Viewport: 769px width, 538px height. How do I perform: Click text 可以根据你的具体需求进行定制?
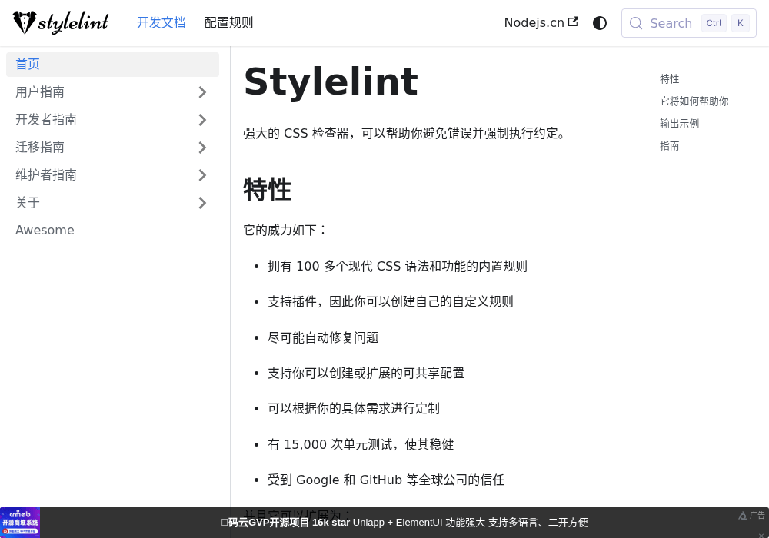(x=354, y=409)
